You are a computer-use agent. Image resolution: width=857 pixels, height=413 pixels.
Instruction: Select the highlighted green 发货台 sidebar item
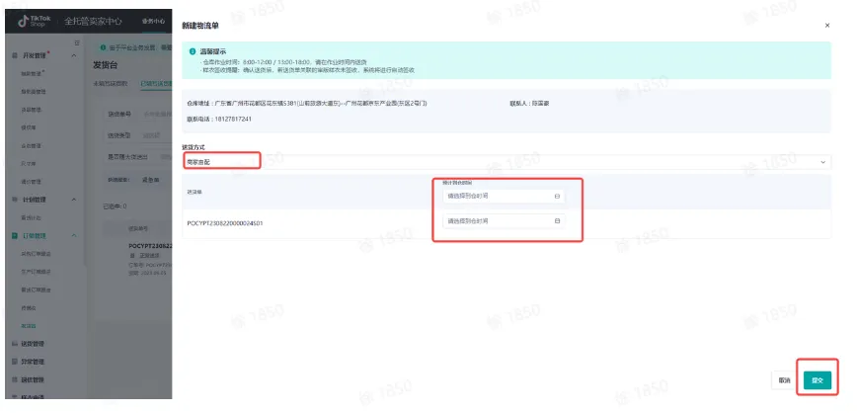pos(29,326)
